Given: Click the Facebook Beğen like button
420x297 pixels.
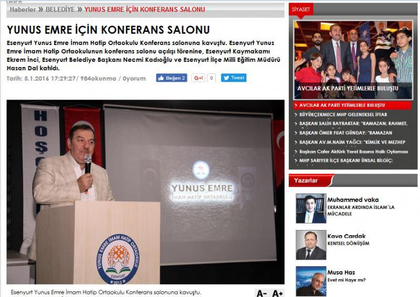Looking at the screenshot, I should point(171,78).
